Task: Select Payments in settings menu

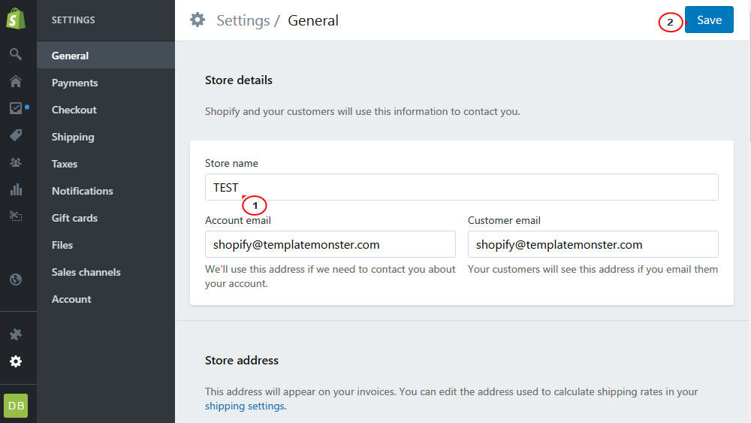Action: click(106, 83)
